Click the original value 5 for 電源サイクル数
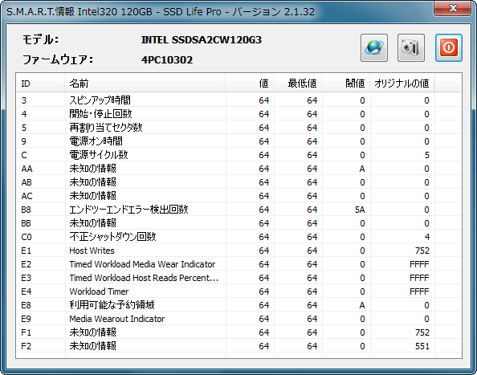The image size is (477, 375). (426, 155)
